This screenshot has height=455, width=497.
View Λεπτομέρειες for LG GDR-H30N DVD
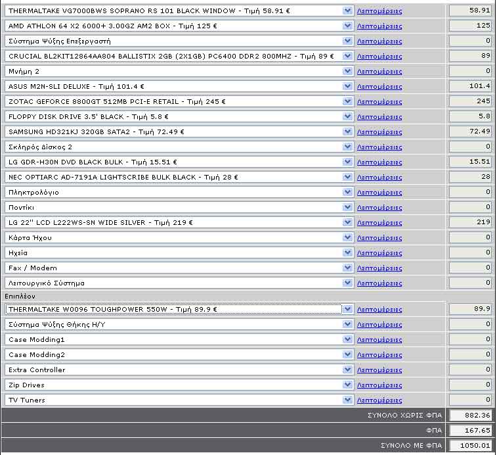coord(379,162)
